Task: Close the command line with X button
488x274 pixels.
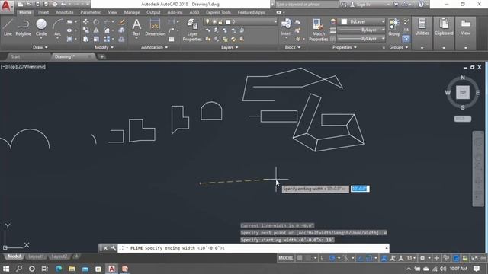Action: (105, 248)
